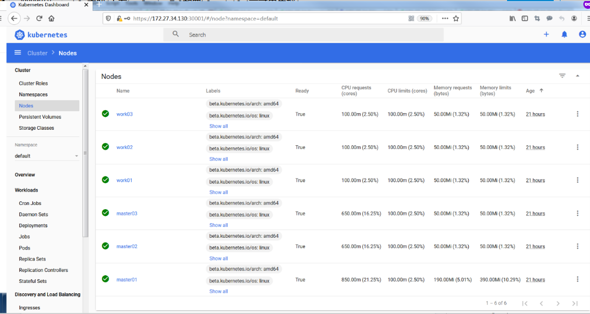The height and width of the screenshot is (314, 590).
Task: Select Nodes in sidebar
Action: click(47, 106)
